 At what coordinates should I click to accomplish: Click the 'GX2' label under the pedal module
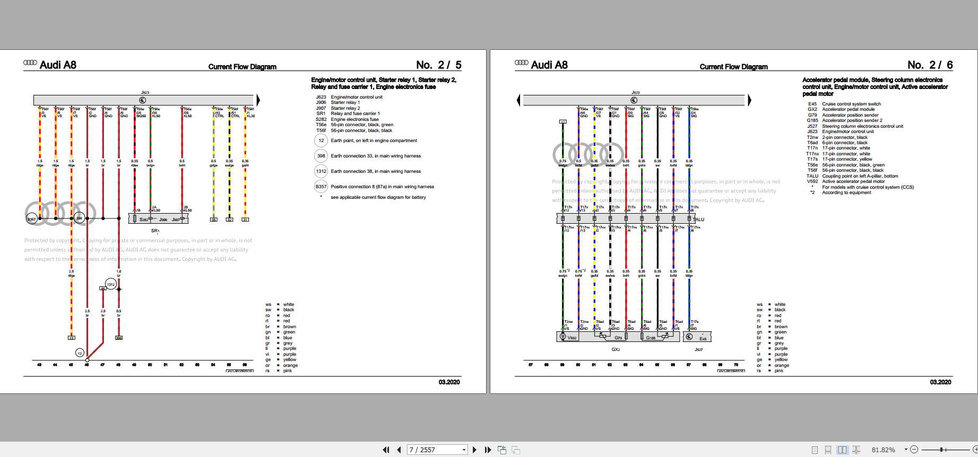616,349
